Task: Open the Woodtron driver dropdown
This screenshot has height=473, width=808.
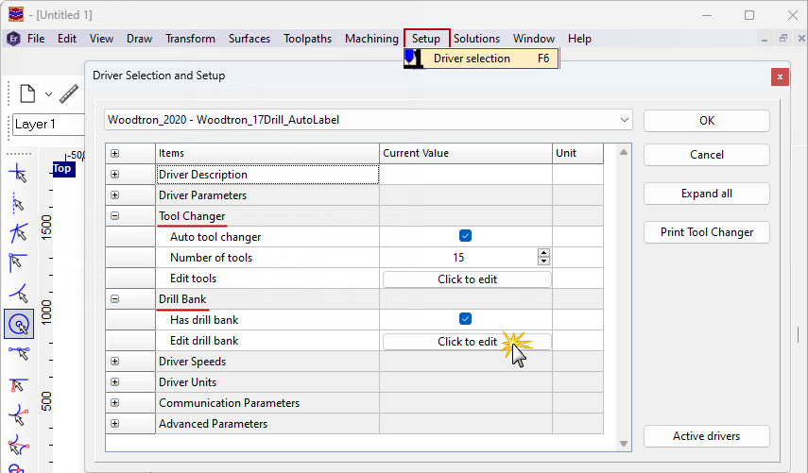Action: coord(624,120)
